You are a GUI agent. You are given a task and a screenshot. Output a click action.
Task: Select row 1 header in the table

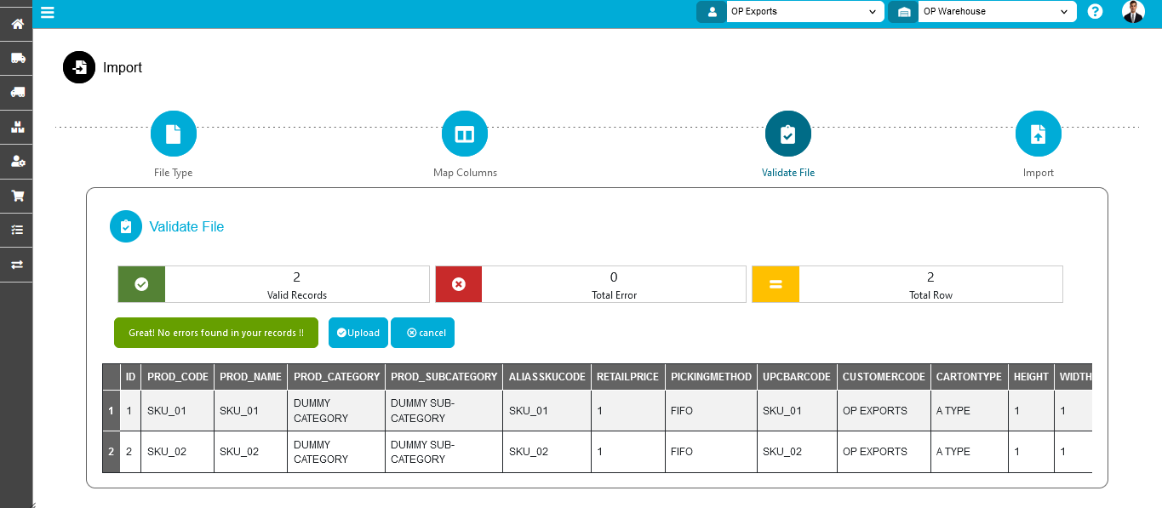[111, 411]
